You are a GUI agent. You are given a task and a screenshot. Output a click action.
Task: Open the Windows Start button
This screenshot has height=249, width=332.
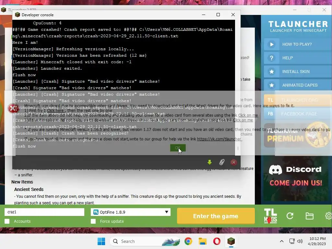(x=101, y=241)
